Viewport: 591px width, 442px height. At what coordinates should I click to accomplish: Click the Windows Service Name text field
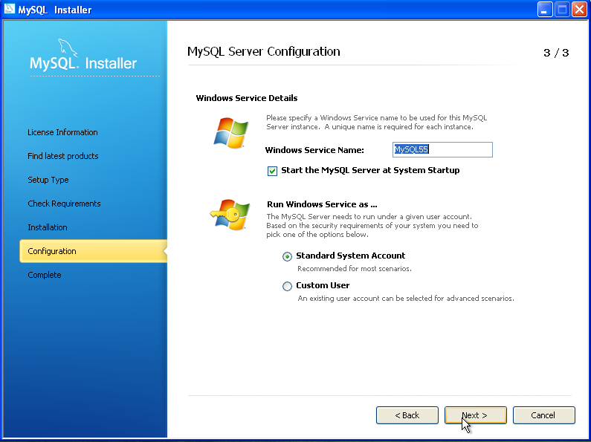tap(442, 150)
